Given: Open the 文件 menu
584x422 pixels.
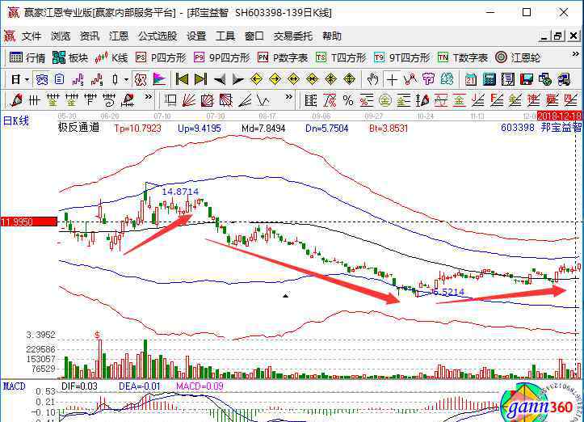Looking at the screenshot, I should pyautogui.click(x=31, y=36).
